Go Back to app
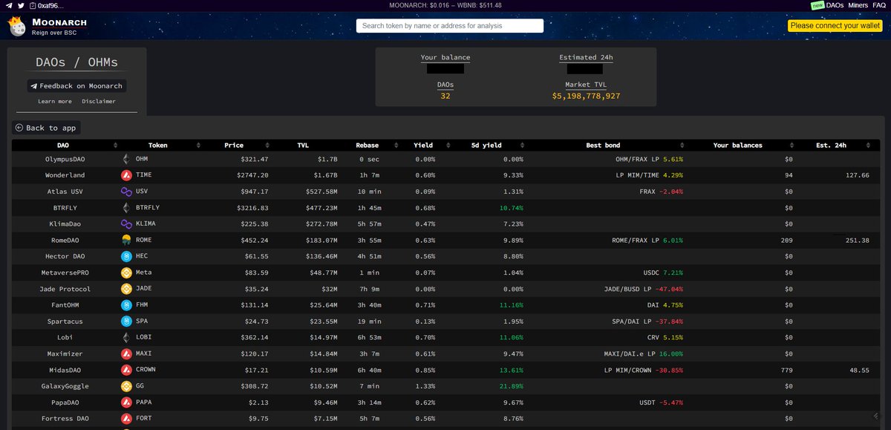This screenshot has width=891, height=430. [46, 128]
